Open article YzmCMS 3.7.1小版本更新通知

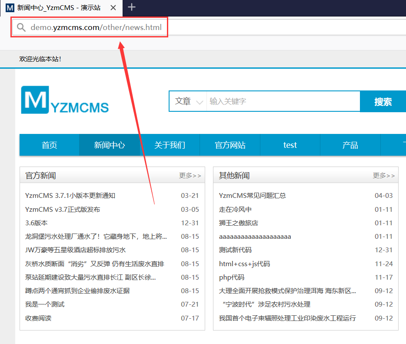(x=70, y=196)
